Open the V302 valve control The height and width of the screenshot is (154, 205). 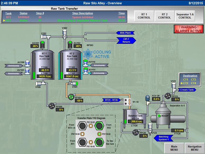click(x=65, y=32)
